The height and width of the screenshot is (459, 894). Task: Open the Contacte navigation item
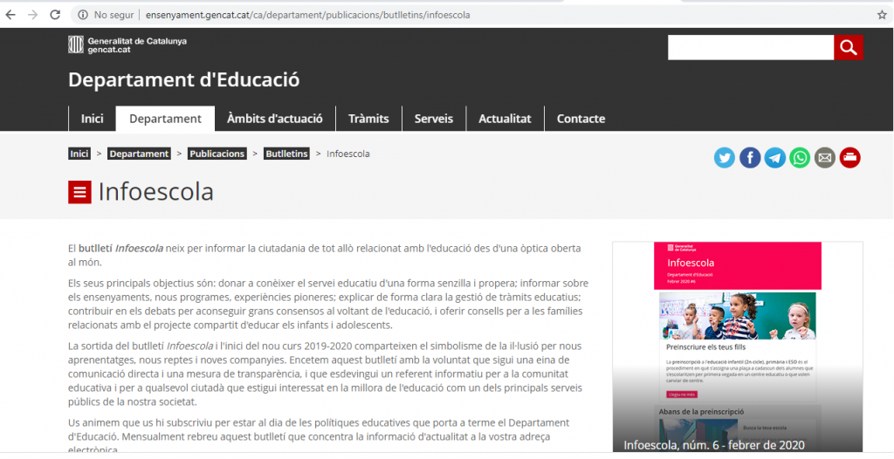coord(581,119)
